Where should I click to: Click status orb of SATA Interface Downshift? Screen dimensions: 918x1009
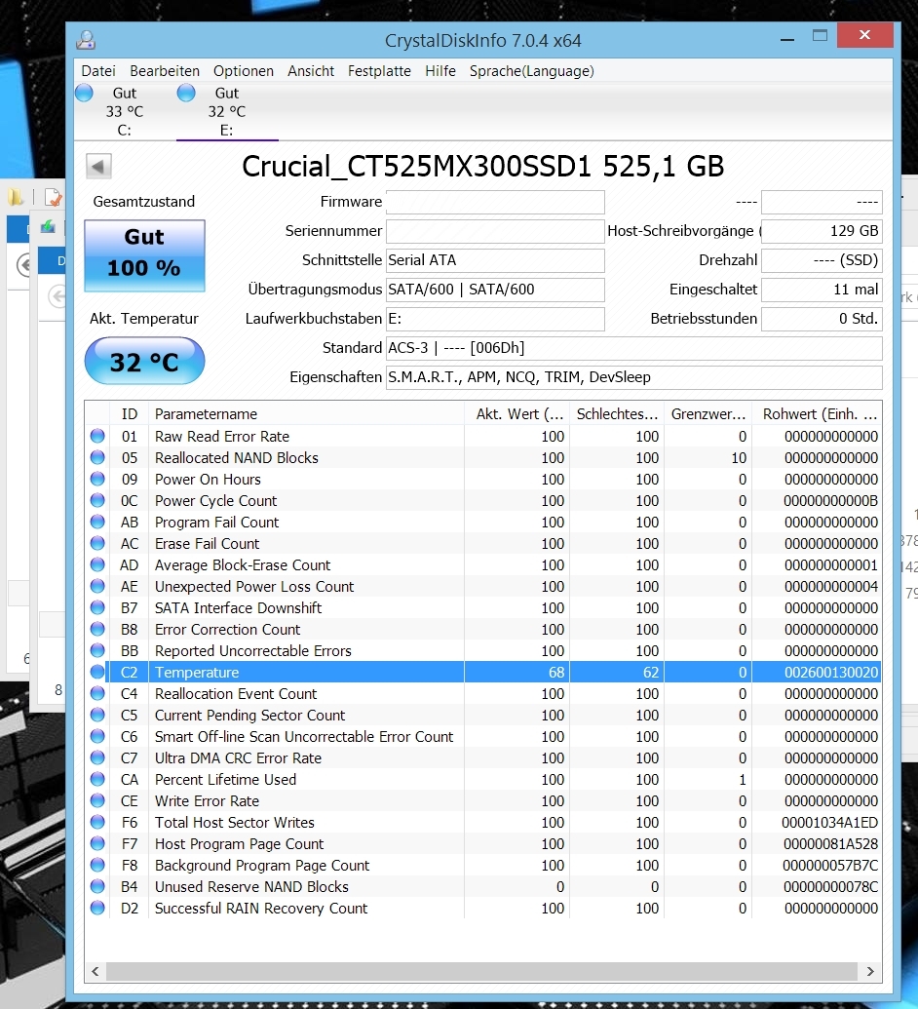click(97, 607)
